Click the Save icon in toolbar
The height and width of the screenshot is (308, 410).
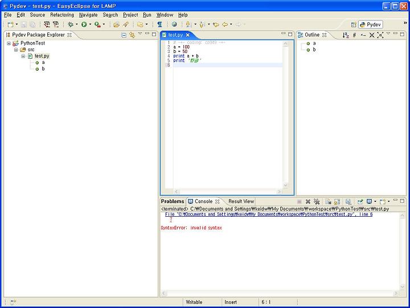[x=24, y=25]
